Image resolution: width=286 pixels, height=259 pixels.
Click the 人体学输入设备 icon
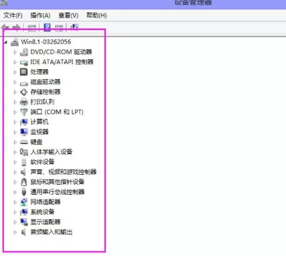click(x=24, y=152)
